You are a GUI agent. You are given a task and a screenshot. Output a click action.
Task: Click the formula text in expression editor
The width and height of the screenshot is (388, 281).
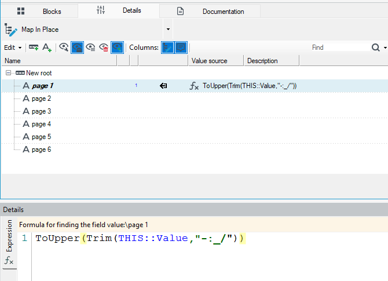click(140, 238)
